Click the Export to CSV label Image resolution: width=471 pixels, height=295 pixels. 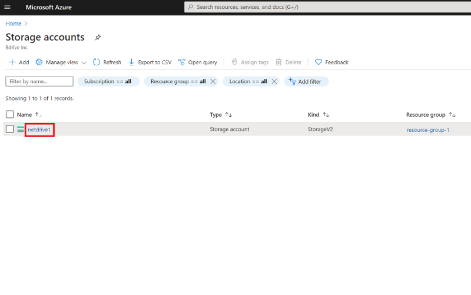(x=155, y=62)
